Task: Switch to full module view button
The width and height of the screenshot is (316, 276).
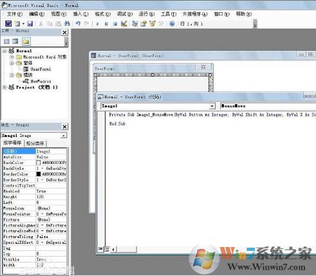Action: [x=106, y=250]
